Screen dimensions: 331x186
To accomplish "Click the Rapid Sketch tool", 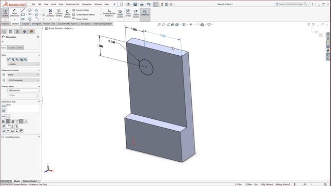I will 136,14.
